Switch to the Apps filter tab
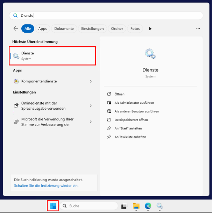The width and height of the screenshot is (212, 213). coord(43,28)
